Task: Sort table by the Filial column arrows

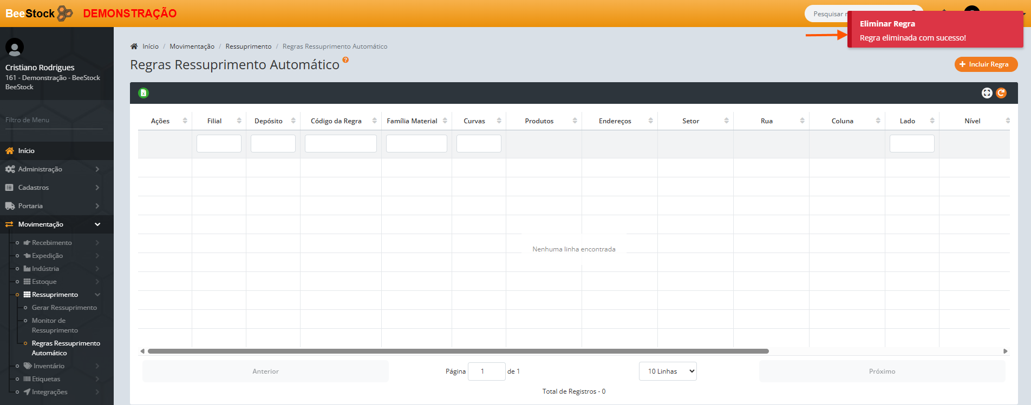Action: pyautogui.click(x=239, y=121)
